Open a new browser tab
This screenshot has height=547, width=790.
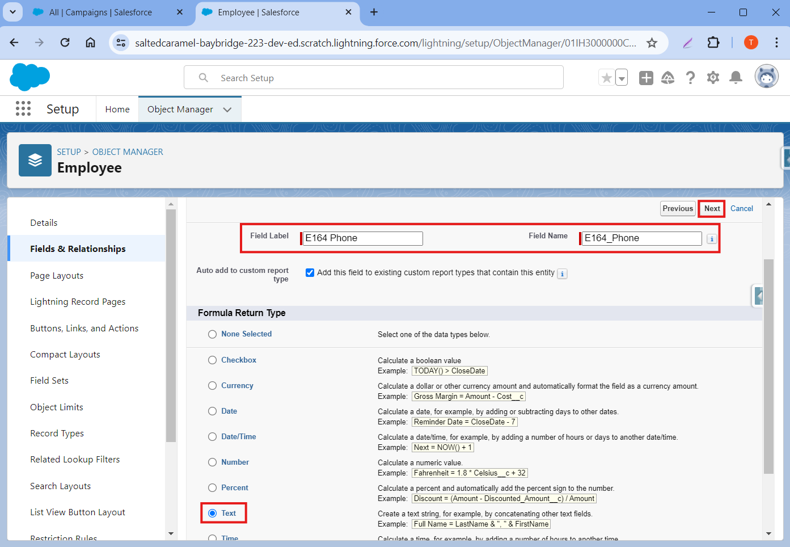374,12
